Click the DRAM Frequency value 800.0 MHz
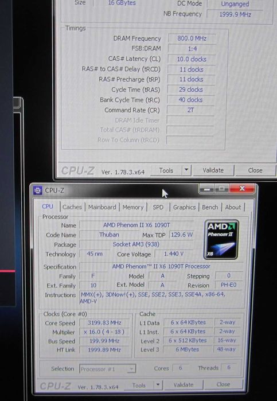This screenshot has height=401, width=277. click(x=192, y=38)
